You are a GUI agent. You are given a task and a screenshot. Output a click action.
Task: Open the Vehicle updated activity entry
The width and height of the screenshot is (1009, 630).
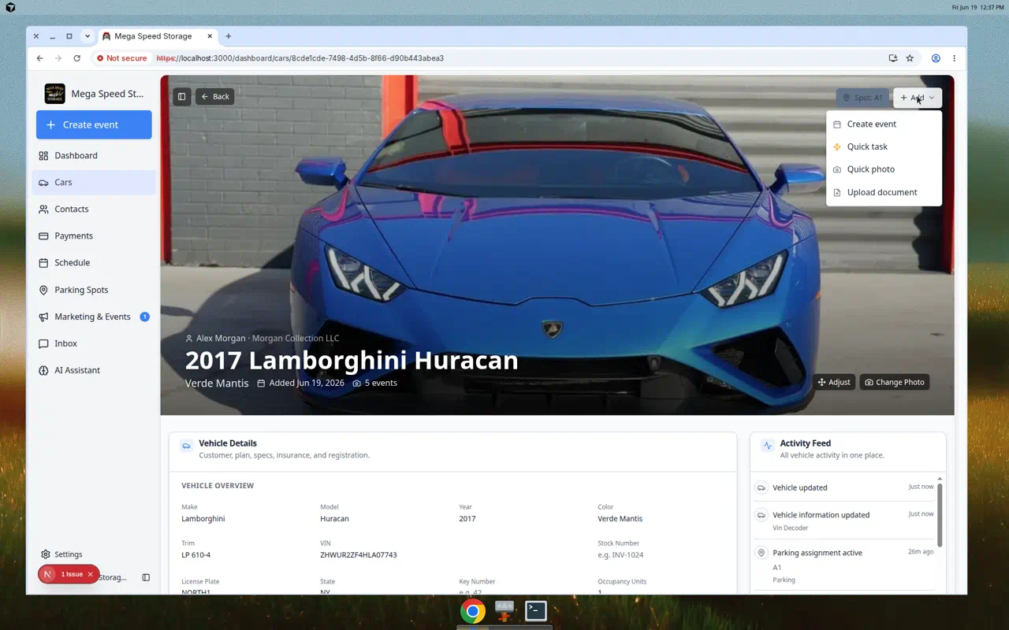pyautogui.click(x=844, y=487)
